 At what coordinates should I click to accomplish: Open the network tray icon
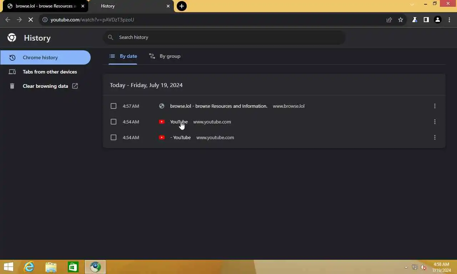415,267
